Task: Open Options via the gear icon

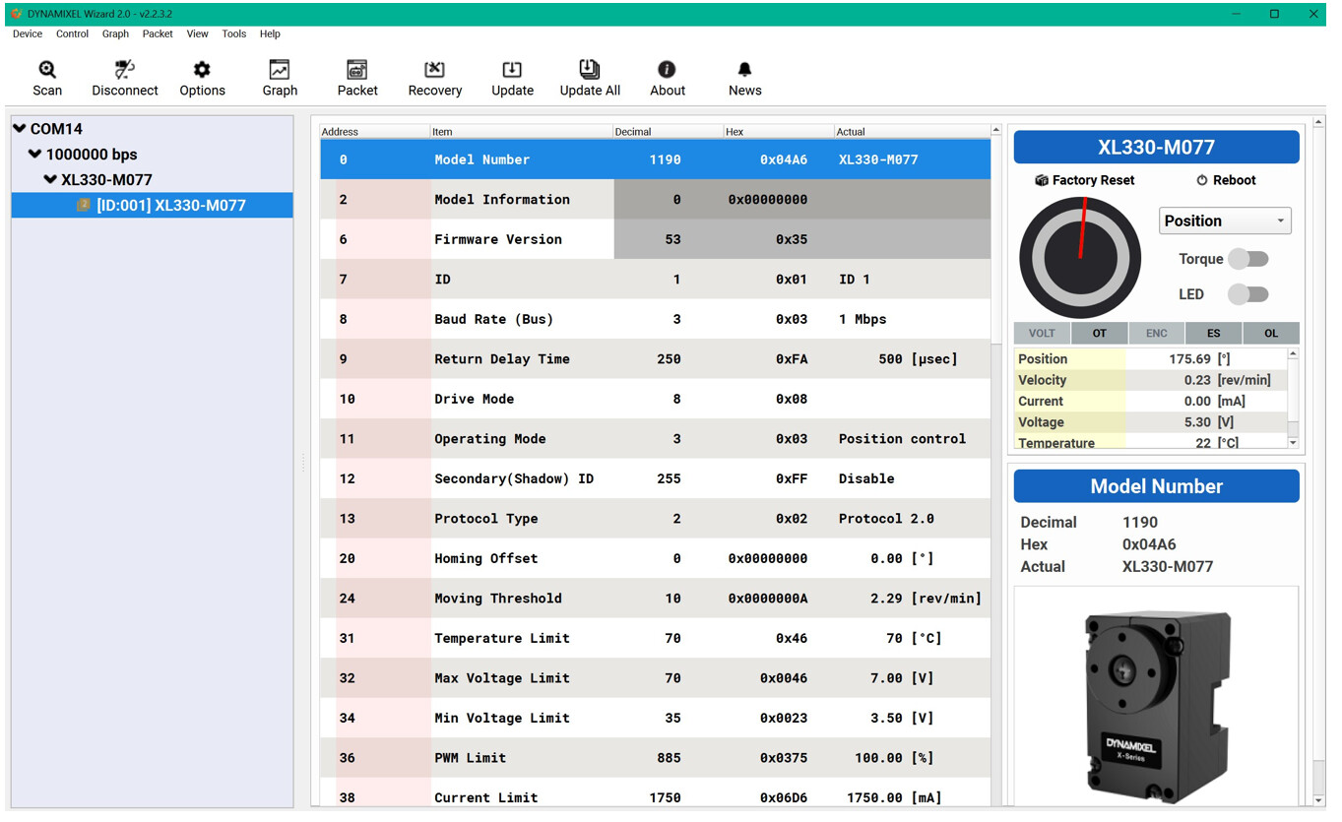Action: point(202,70)
